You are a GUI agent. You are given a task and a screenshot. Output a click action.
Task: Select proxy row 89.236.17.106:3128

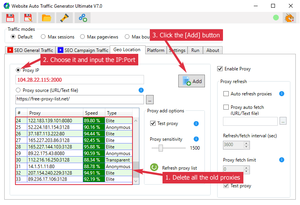pos(74,179)
